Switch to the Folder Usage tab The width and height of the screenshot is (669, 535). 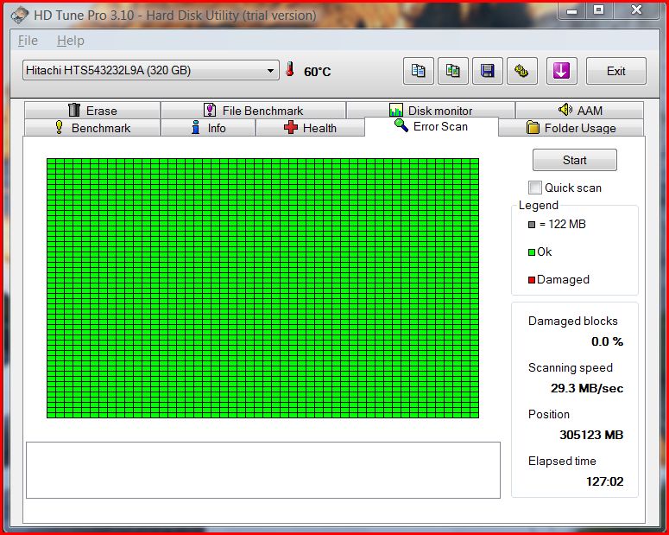pos(571,128)
